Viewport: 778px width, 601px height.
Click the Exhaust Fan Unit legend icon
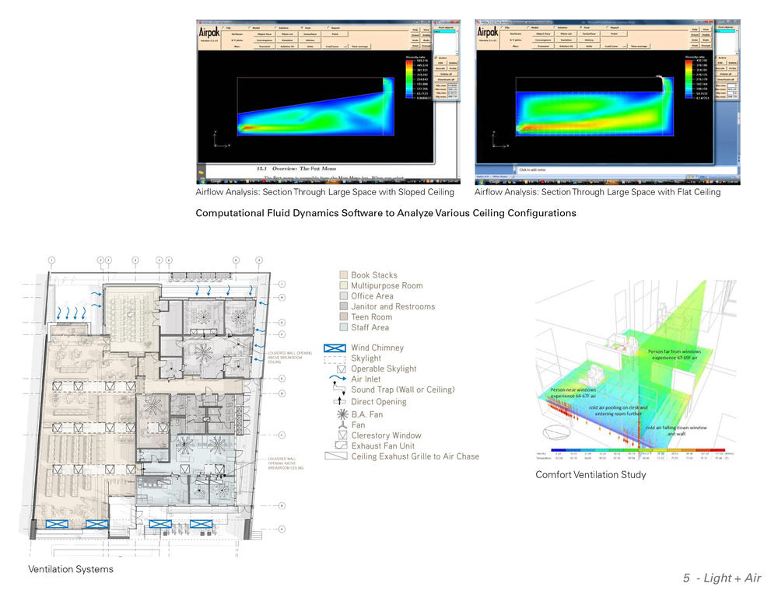pyautogui.click(x=342, y=446)
